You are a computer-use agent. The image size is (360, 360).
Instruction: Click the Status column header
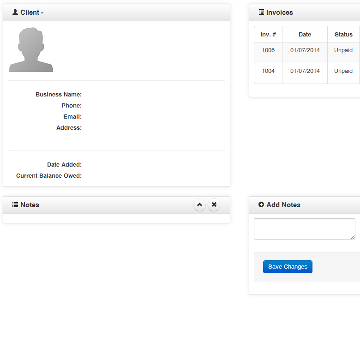[x=343, y=35]
